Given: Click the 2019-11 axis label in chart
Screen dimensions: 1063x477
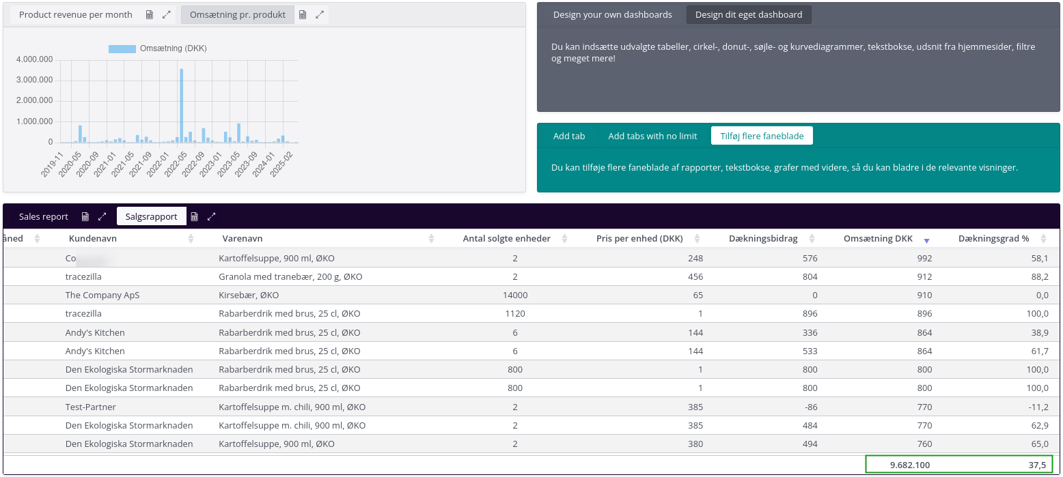Looking at the screenshot, I should point(53,164).
